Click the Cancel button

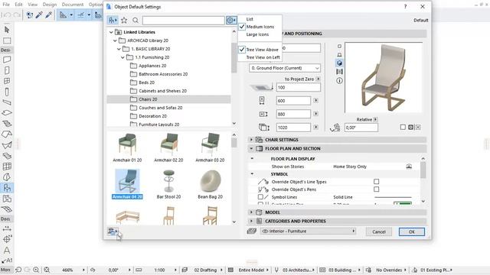tap(379, 231)
